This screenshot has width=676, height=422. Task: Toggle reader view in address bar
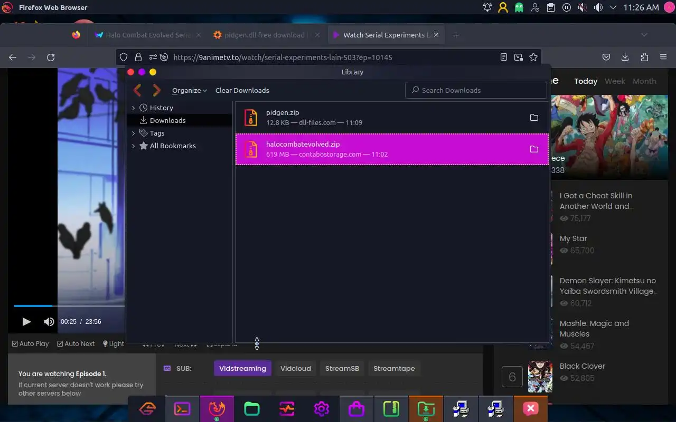tap(504, 57)
